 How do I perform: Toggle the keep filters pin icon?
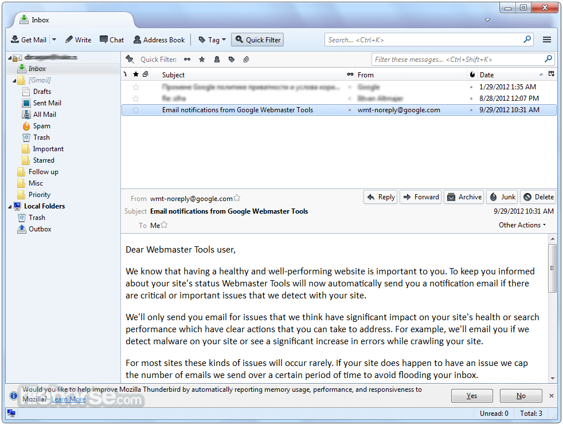tap(130, 60)
